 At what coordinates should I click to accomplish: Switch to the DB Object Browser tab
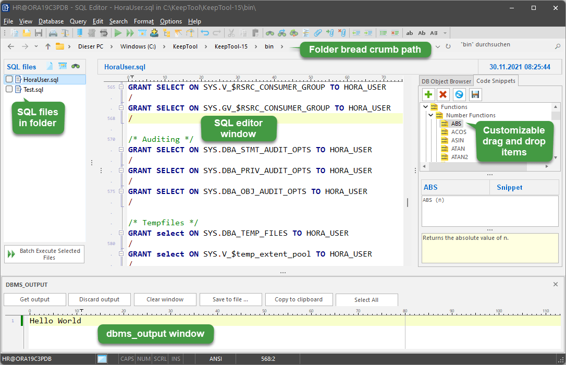pyautogui.click(x=446, y=81)
